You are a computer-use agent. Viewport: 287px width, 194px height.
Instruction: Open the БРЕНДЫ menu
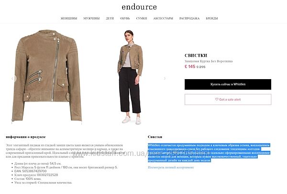click(x=212, y=18)
